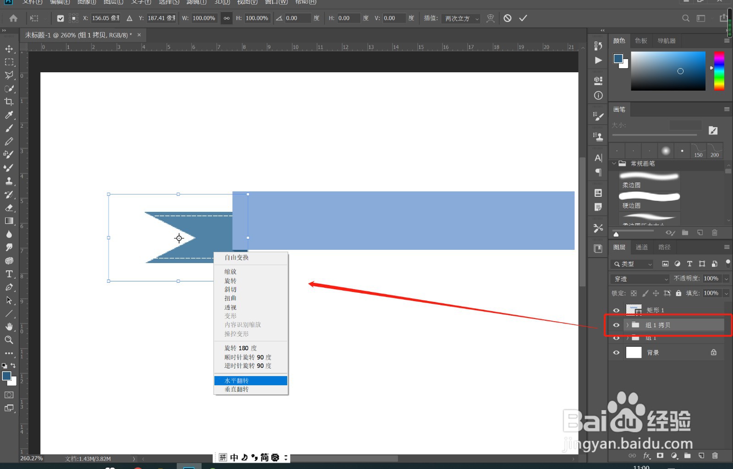Image resolution: width=733 pixels, height=469 pixels.
Task: Choose 顺时针旋转 90 度
Action: click(251, 357)
